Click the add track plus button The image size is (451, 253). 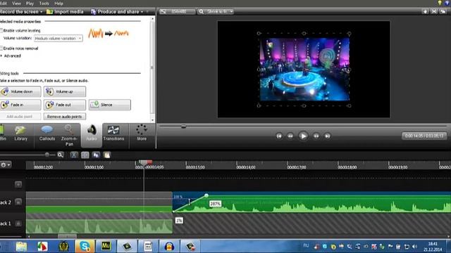click(x=18, y=184)
